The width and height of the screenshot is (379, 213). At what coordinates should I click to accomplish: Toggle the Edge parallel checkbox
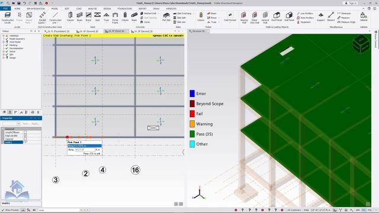tap(25, 135)
